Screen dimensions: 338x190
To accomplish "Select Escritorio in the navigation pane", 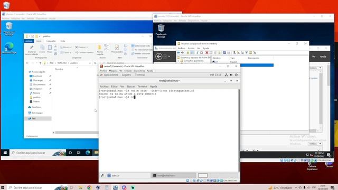I will [36, 76].
